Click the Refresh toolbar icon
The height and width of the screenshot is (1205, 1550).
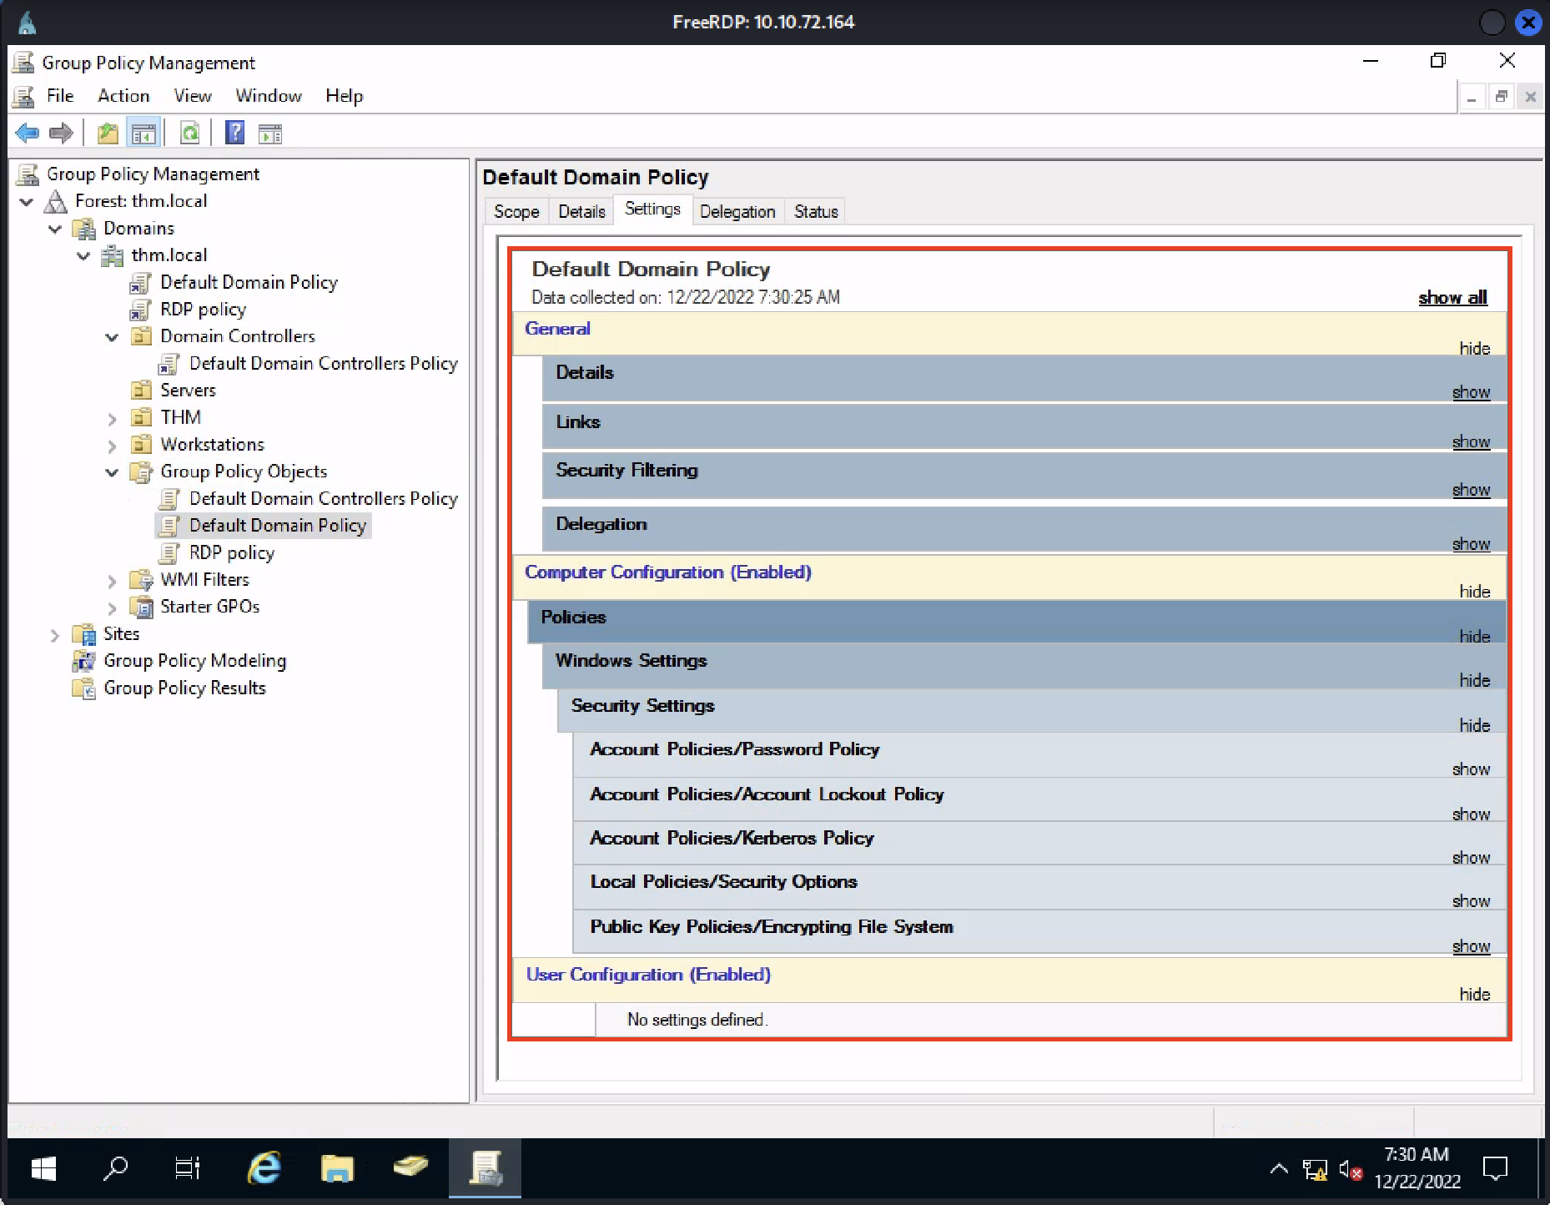(190, 133)
